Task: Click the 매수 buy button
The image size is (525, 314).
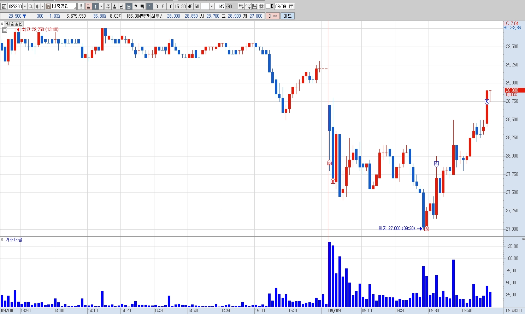Action: pos(273,16)
